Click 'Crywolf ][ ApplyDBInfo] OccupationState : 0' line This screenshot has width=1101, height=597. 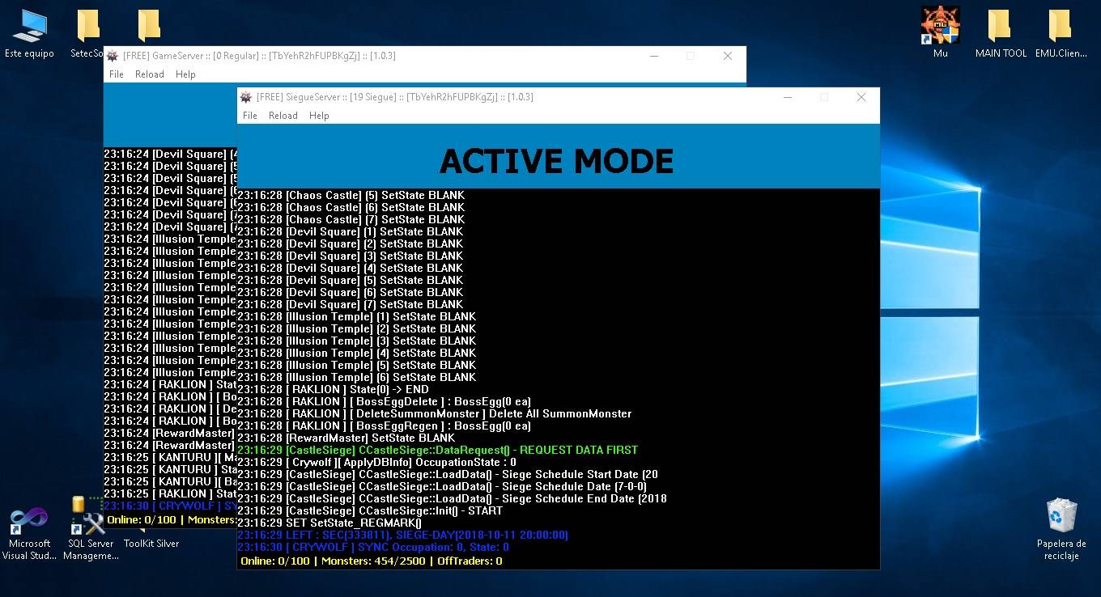click(376, 462)
